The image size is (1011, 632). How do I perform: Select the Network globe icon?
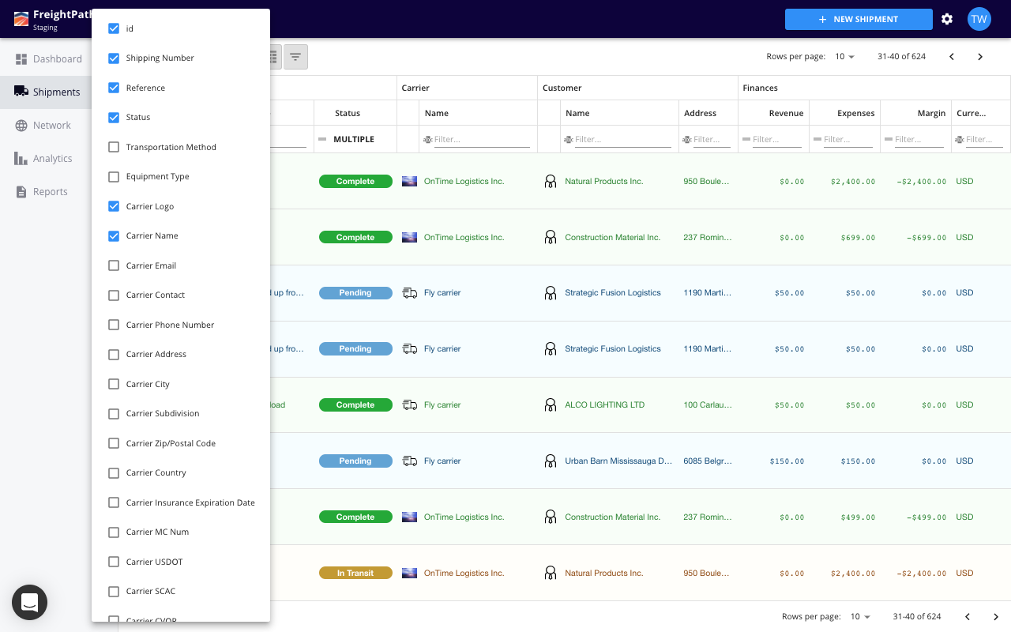(22, 125)
